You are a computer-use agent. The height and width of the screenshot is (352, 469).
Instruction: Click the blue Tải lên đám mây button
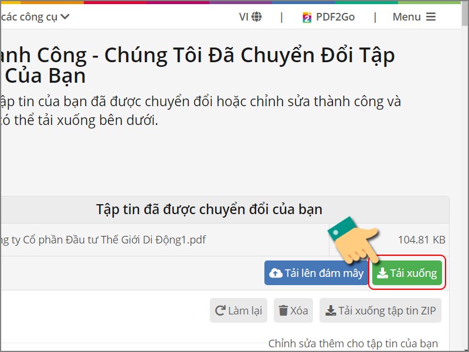pyautogui.click(x=317, y=272)
